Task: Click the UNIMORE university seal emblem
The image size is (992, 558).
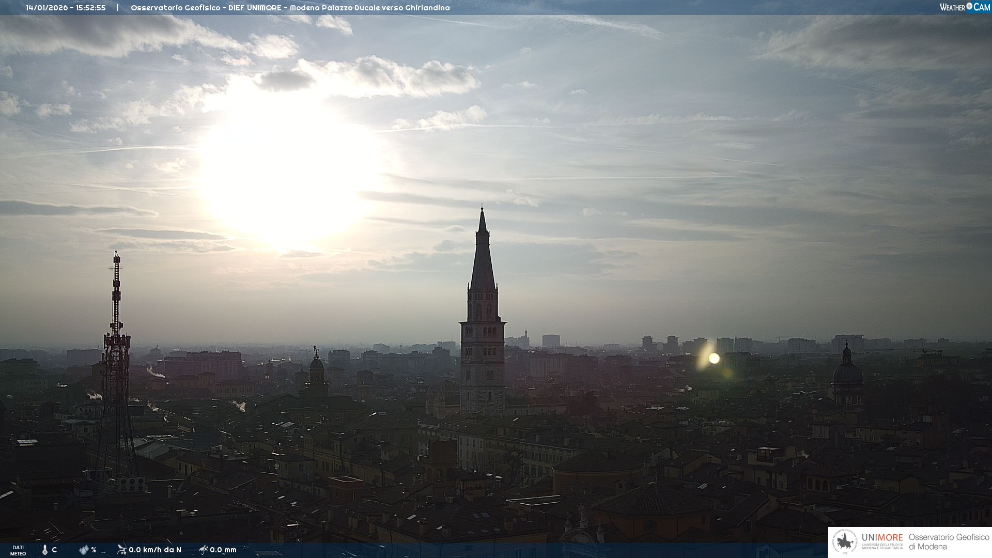Action: pos(845,542)
